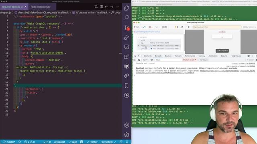Toggle the live expression eye in console
This screenshot has height=144, width=257.
tap(152, 60)
